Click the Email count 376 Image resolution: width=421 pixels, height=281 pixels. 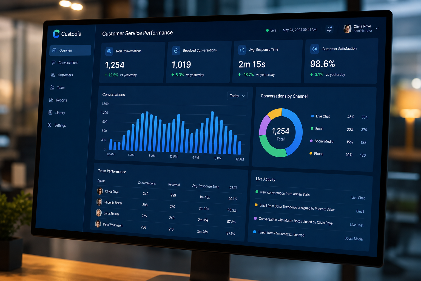[x=364, y=130]
